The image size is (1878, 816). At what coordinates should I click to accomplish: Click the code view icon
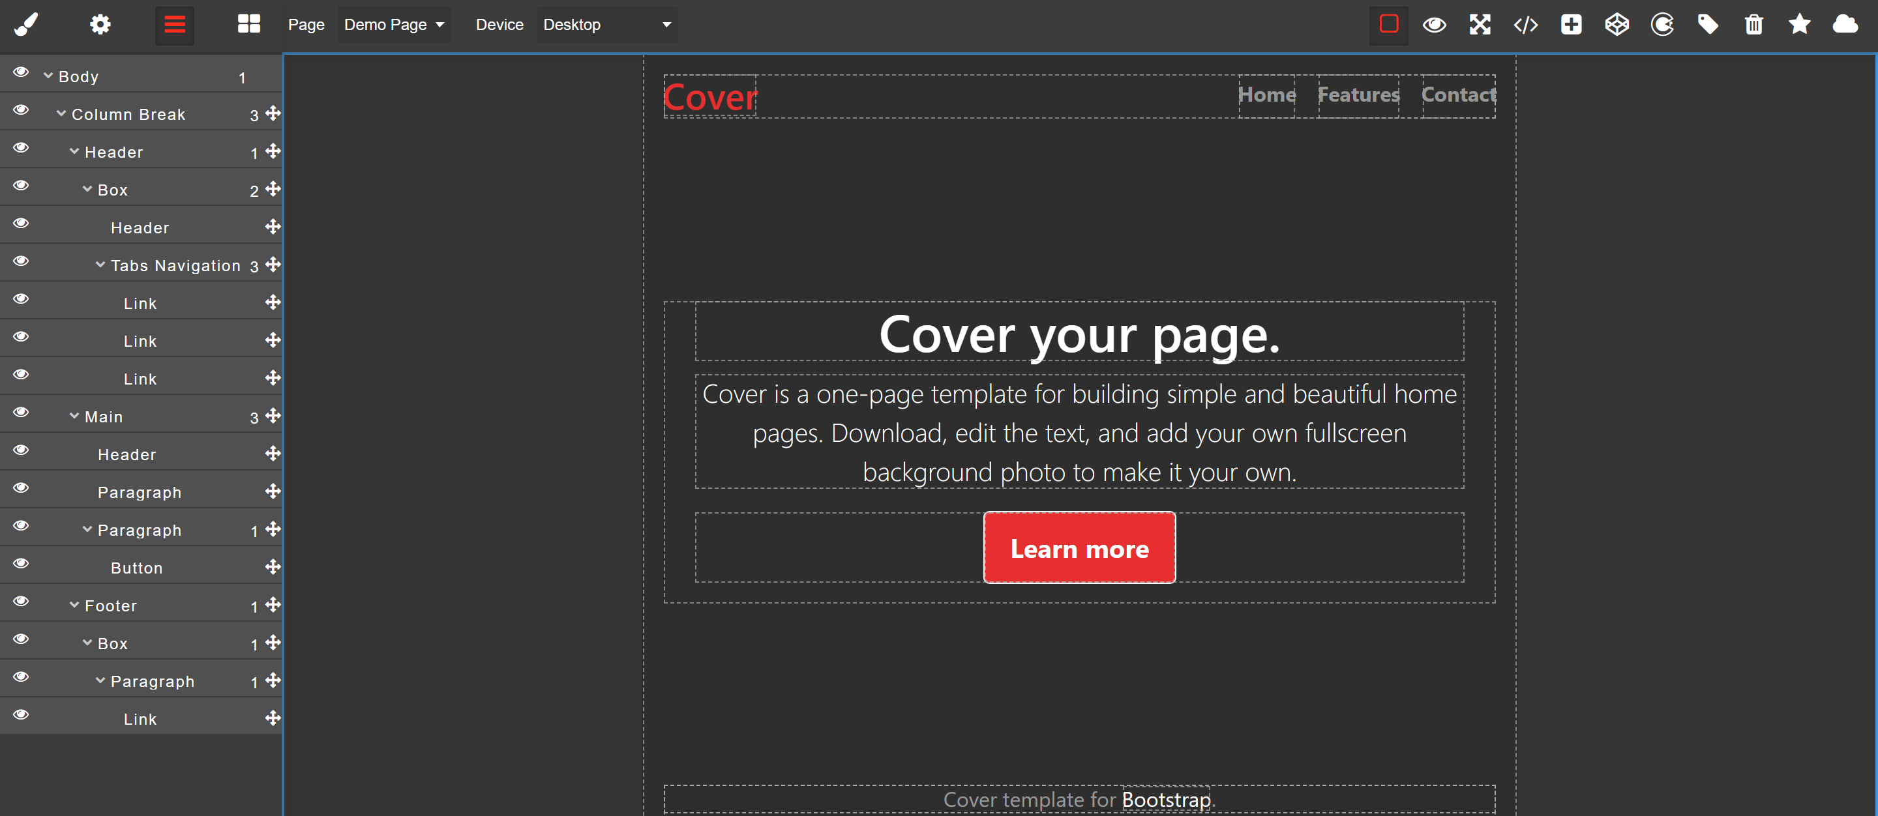pos(1525,25)
